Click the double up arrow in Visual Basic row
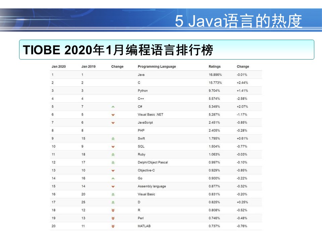 [113, 195]
